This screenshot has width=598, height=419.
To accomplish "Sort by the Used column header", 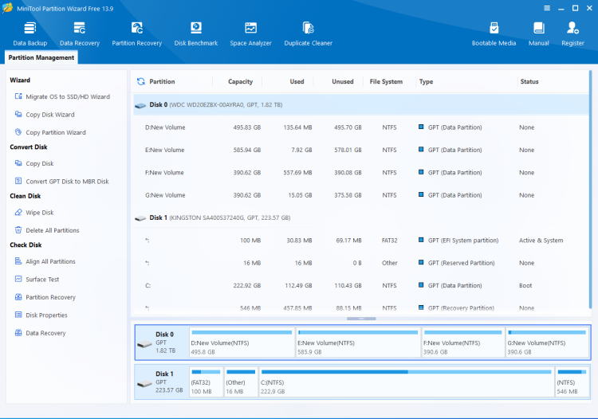I will click(x=297, y=81).
